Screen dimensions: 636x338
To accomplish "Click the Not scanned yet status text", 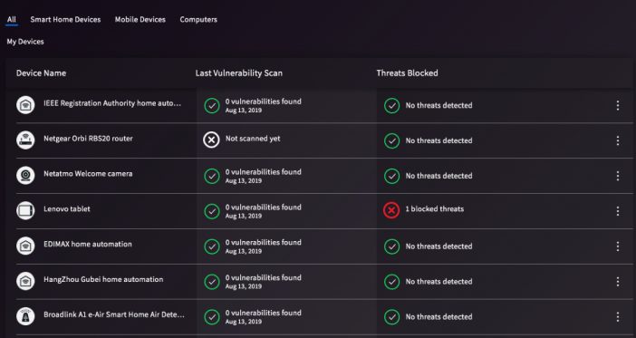I will (253, 139).
